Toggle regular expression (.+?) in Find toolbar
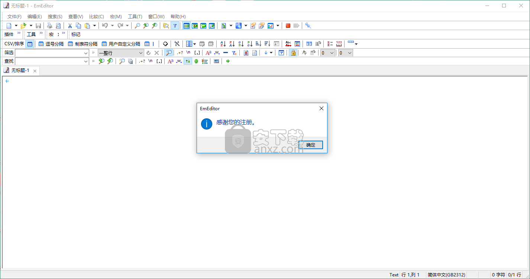530x279 pixels. pos(142,61)
